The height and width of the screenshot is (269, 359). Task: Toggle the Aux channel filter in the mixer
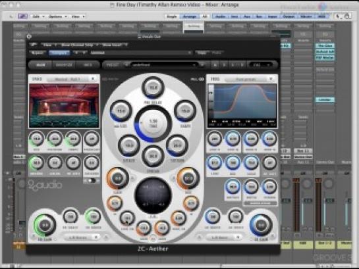(x=247, y=16)
